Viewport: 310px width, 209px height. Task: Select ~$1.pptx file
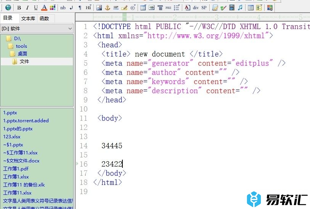pyautogui.click(x=13, y=145)
